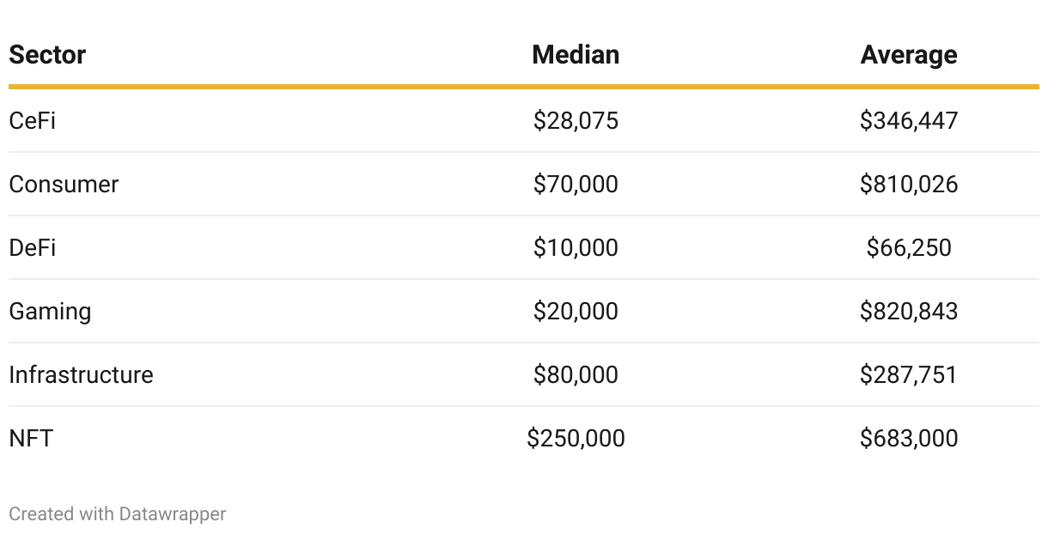Select the NFT sector cell
The height and width of the screenshot is (534, 1048).
point(31,439)
